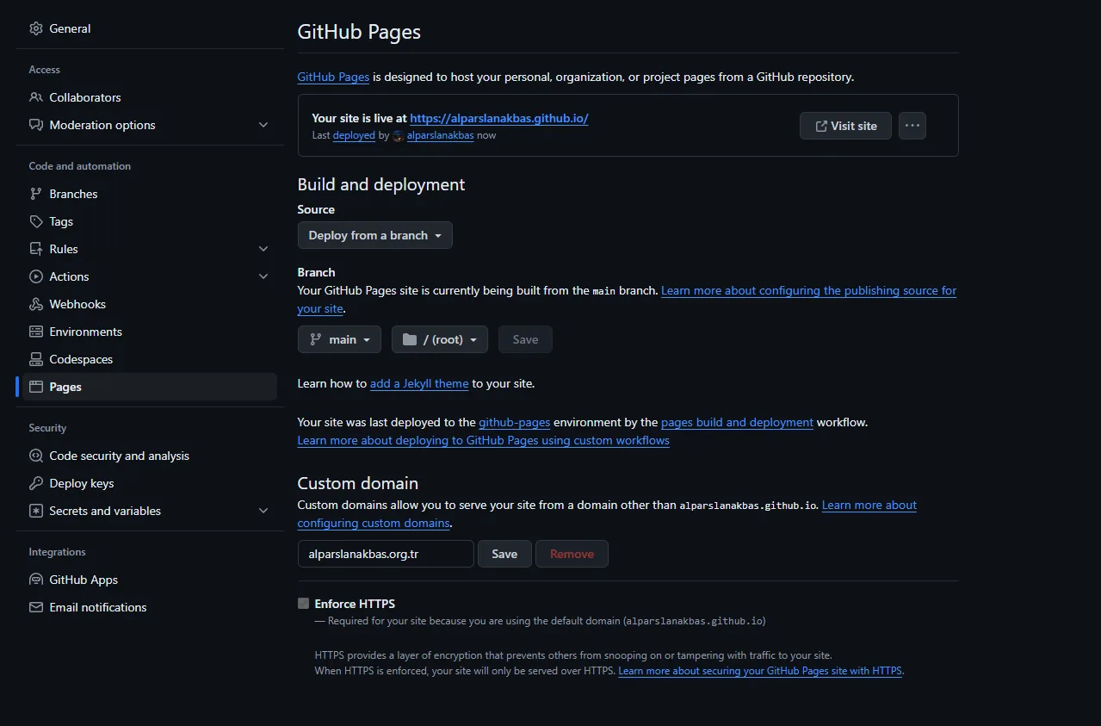Image resolution: width=1101 pixels, height=726 pixels.
Task: Click the Actions play-circle icon
Action: 36,276
